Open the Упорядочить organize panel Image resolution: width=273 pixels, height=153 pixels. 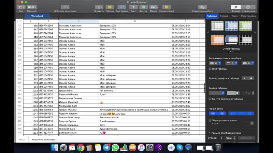pos(248,7)
